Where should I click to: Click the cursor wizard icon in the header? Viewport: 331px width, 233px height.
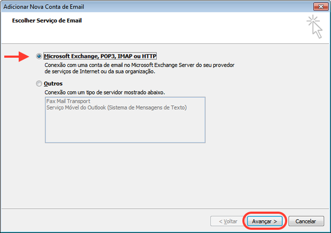(314, 27)
